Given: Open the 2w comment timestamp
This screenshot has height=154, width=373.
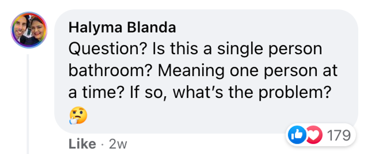Looking at the screenshot, I should click(x=118, y=144).
